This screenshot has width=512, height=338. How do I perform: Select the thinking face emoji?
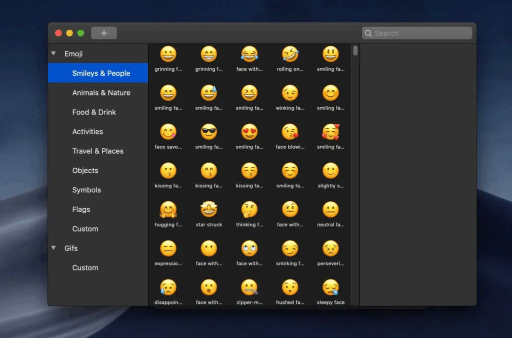click(249, 210)
